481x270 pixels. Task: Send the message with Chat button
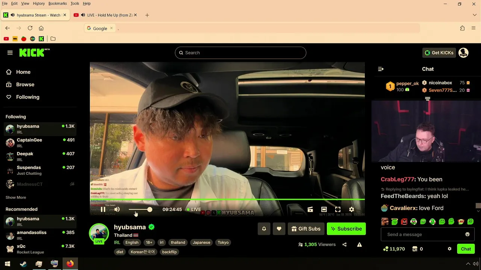pyautogui.click(x=466, y=249)
